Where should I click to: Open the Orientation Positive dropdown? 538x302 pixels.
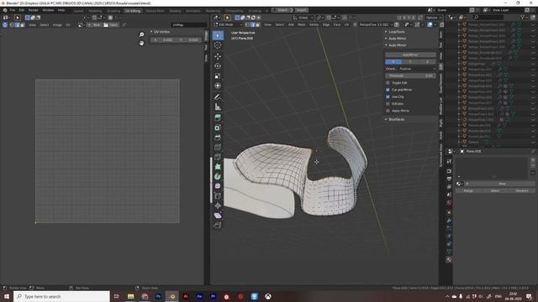[417, 69]
